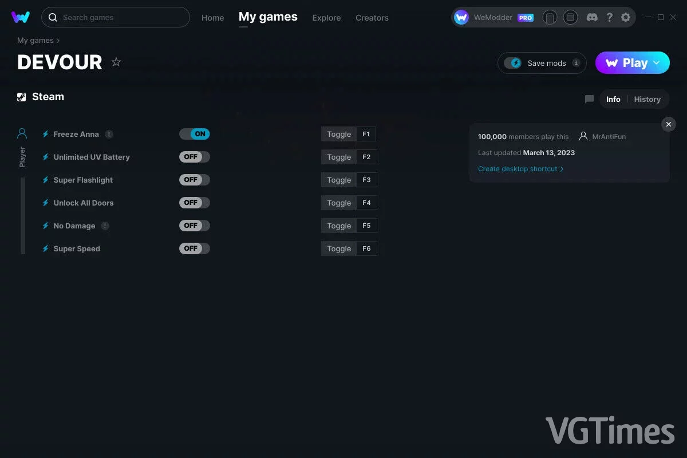Click the PRO badge
Screen dimensions: 687x458
coord(526,18)
